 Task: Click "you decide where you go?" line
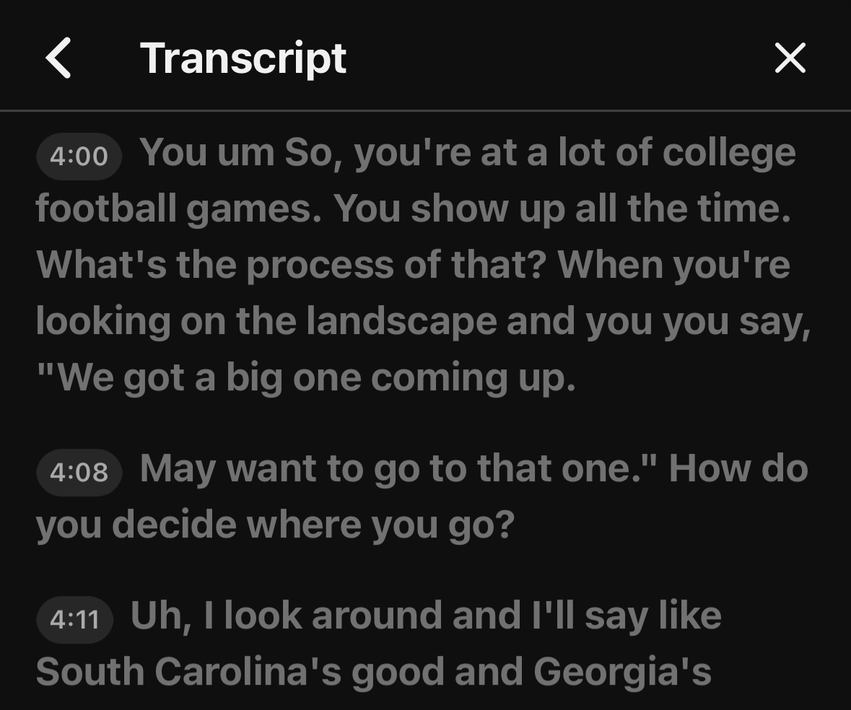tap(275, 525)
